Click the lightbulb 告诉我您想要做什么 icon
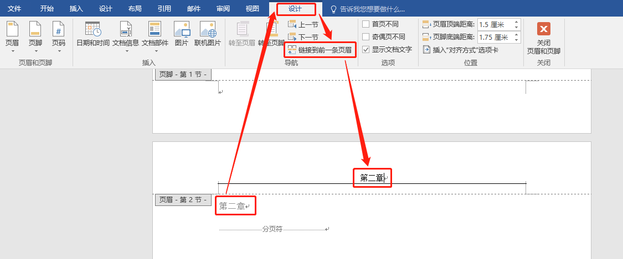 coord(334,9)
